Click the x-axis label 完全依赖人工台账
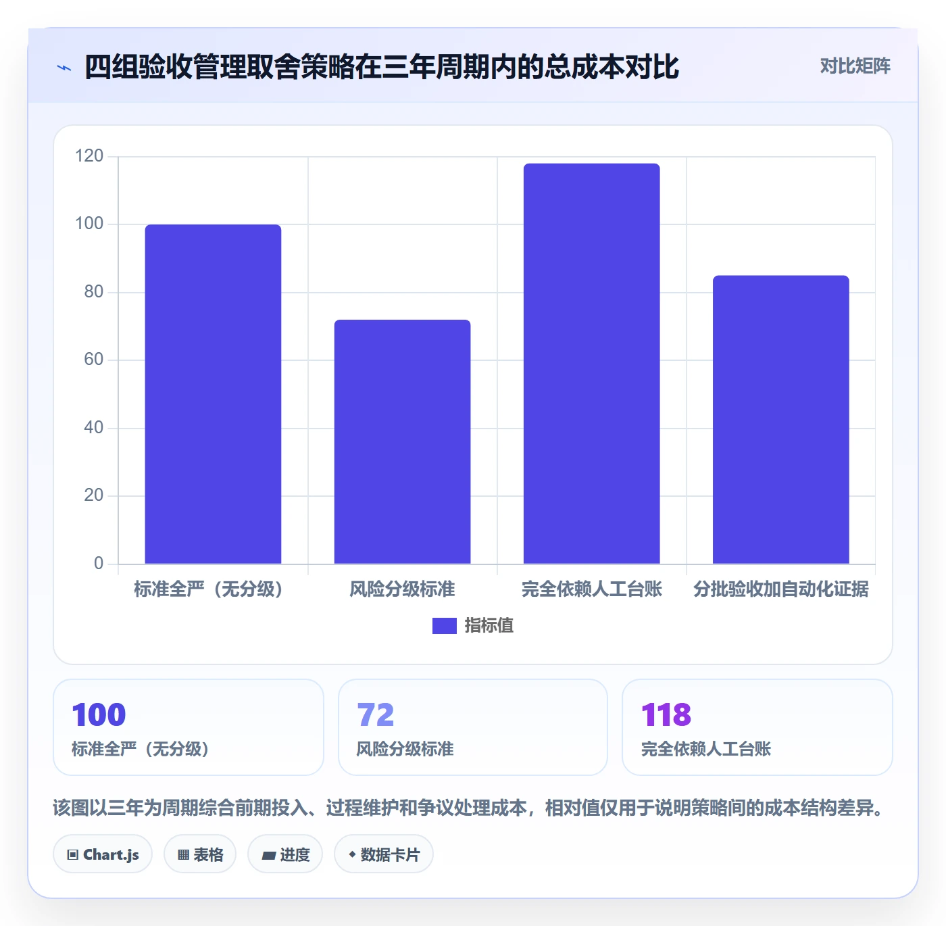 [x=591, y=589]
